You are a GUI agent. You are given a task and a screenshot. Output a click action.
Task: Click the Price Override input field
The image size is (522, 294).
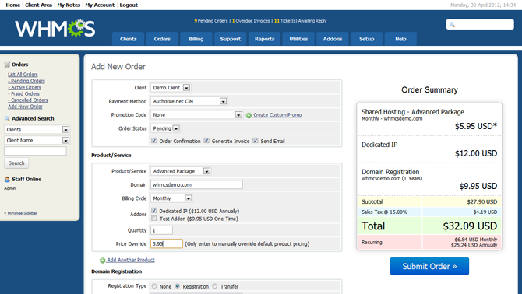pos(167,244)
